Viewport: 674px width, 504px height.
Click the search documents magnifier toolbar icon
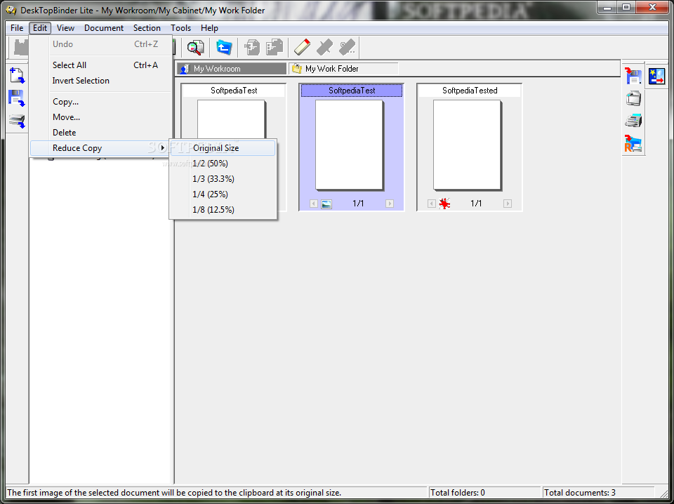196,47
